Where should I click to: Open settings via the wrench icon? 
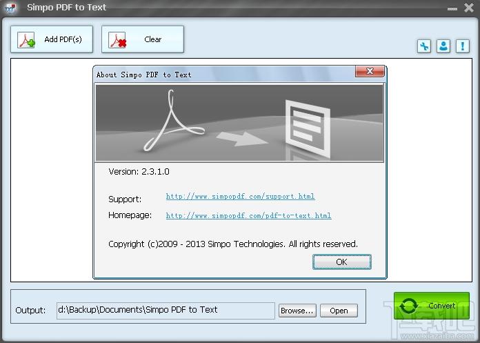(x=424, y=46)
